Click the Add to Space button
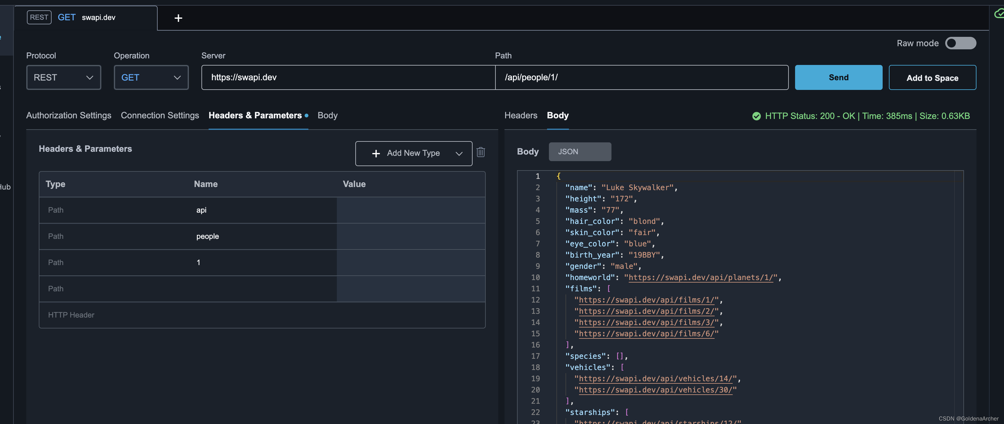Viewport: 1004px width, 424px height. pos(932,77)
